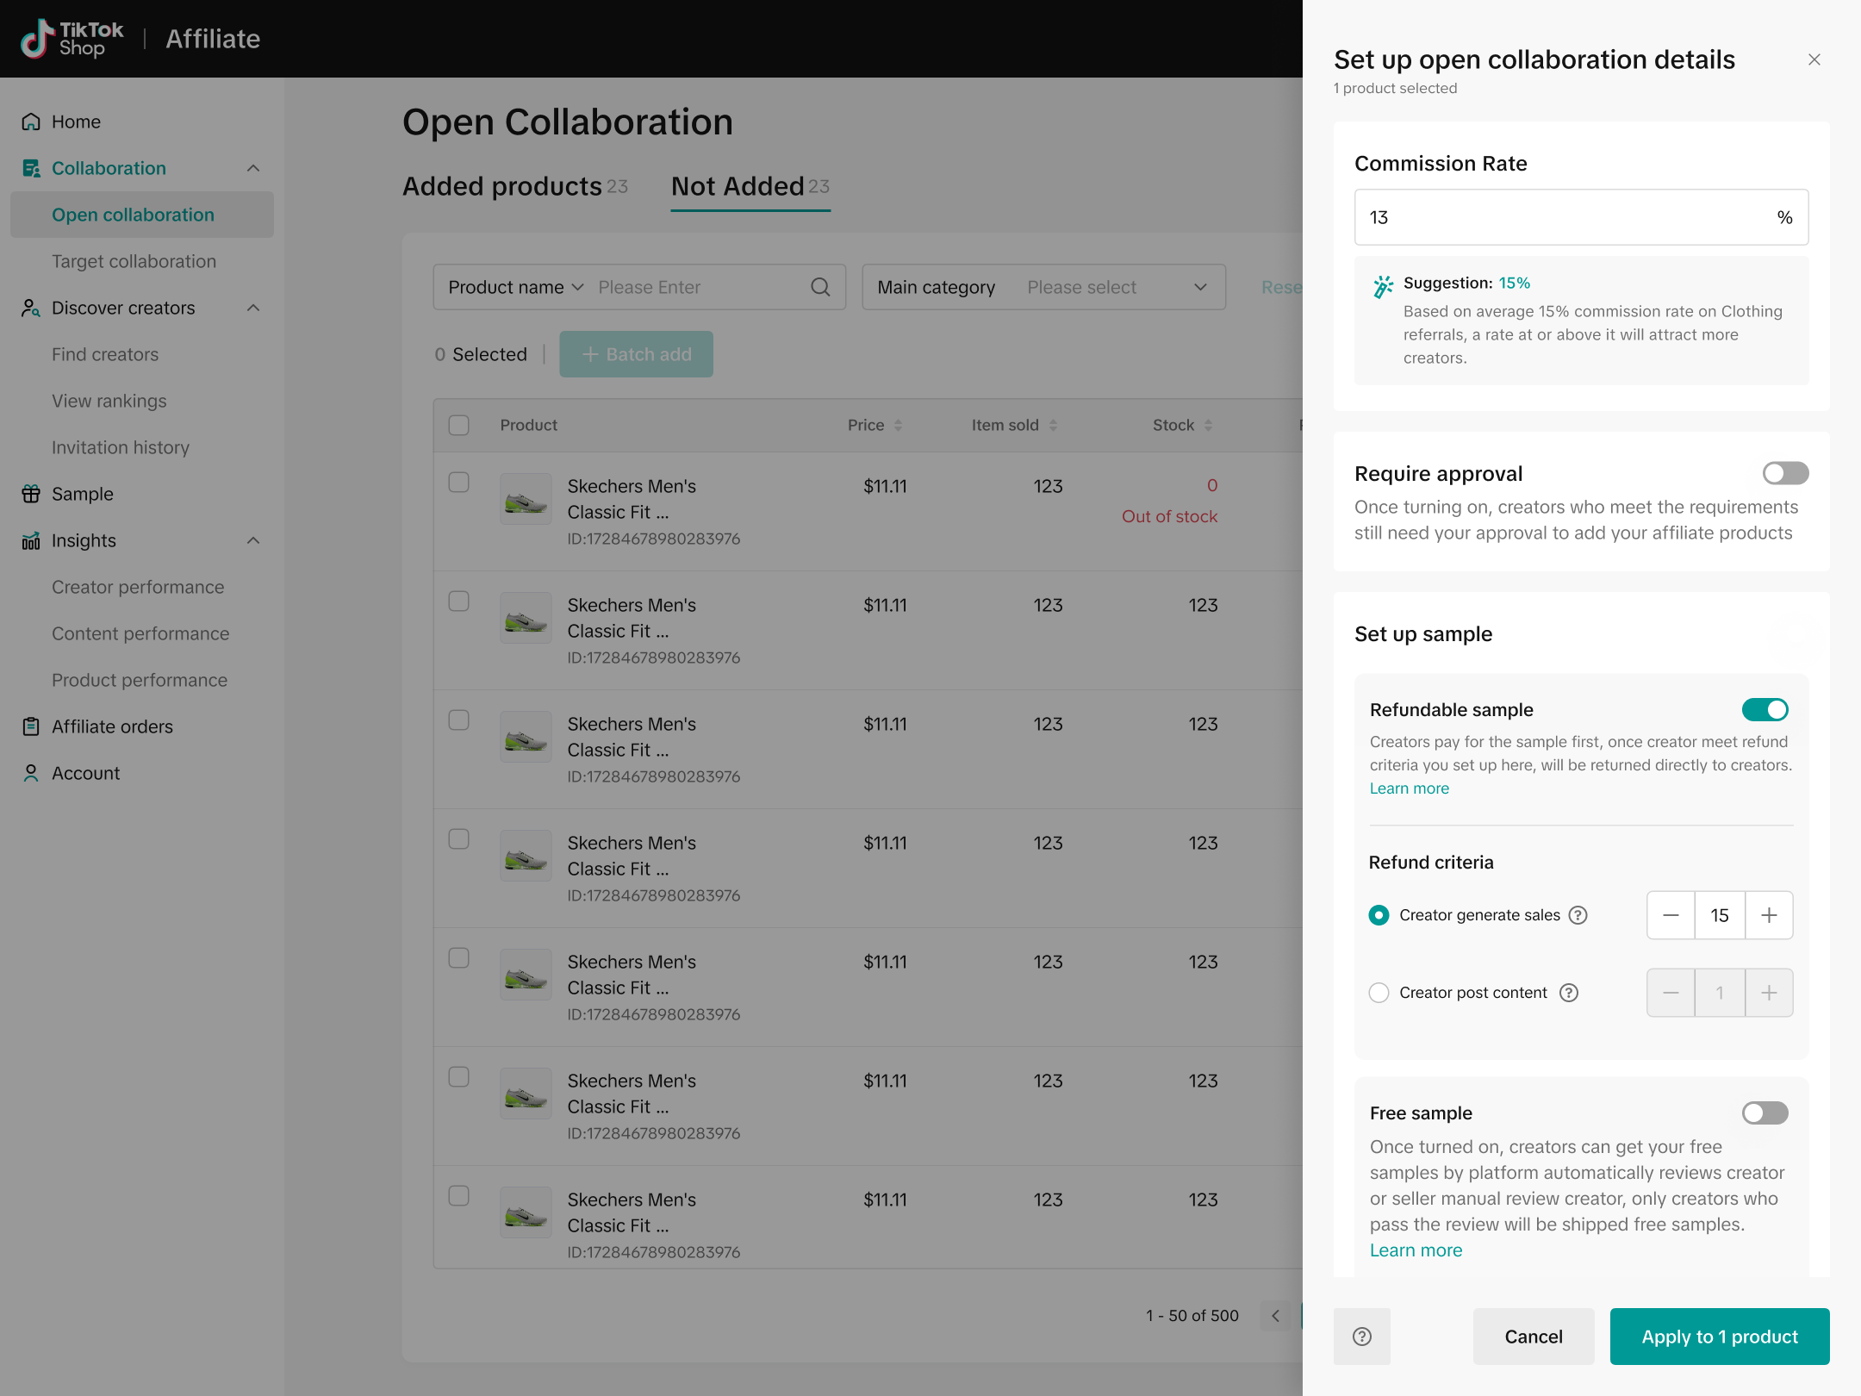The image size is (1861, 1396).
Task: Click the product search magnifier icon
Action: (x=820, y=287)
